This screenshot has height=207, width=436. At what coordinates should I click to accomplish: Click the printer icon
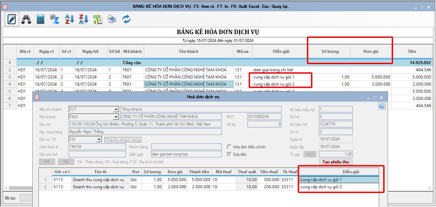[112, 19]
